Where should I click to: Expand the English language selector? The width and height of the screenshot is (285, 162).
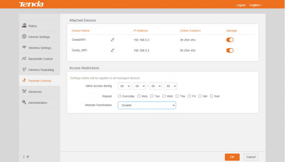[x=255, y=5]
